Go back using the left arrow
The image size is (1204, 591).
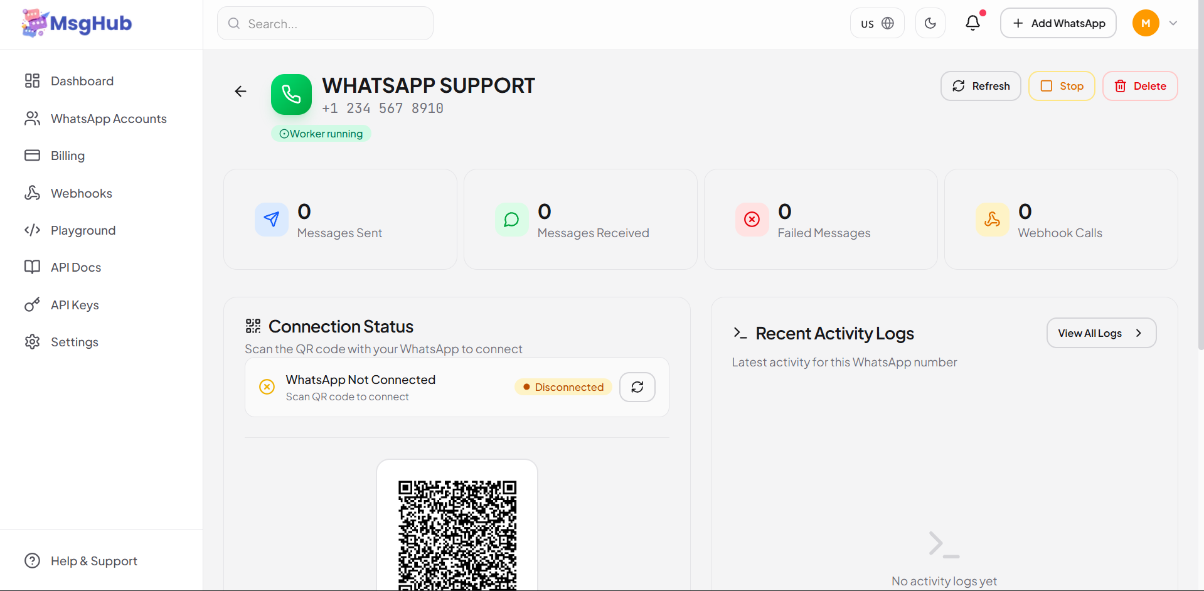tap(240, 92)
